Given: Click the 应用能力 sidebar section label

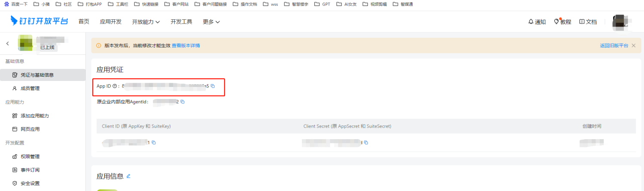Looking at the screenshot, I should [x=15, y=102].
